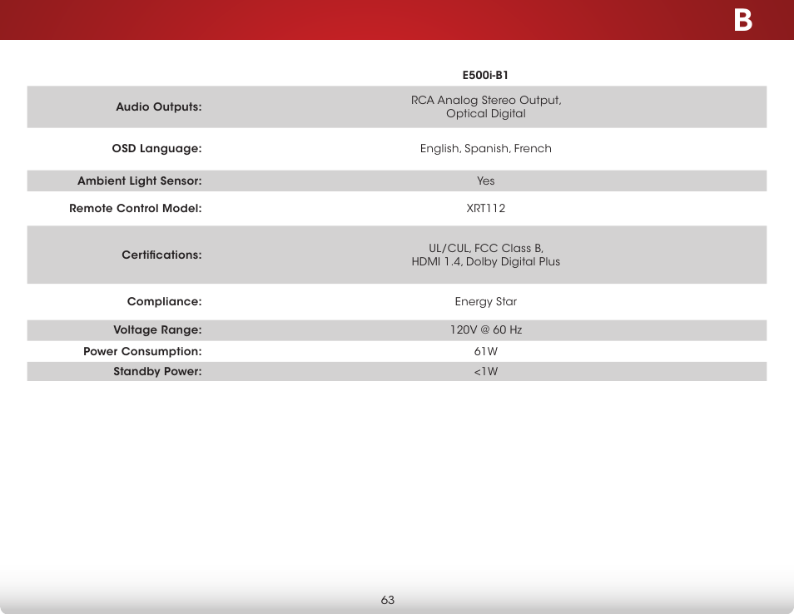This screenshot has height=614, width=794.
Task: Click the page number 63
Action: point(387,600)
